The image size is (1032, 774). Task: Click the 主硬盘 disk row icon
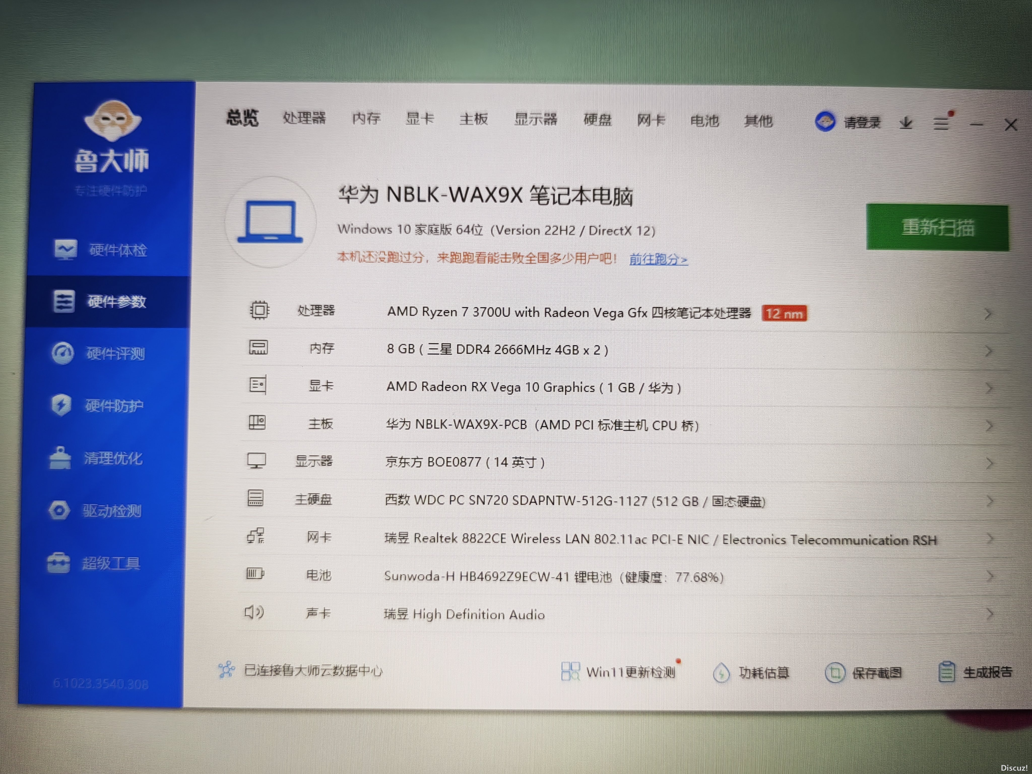[255, 498]
